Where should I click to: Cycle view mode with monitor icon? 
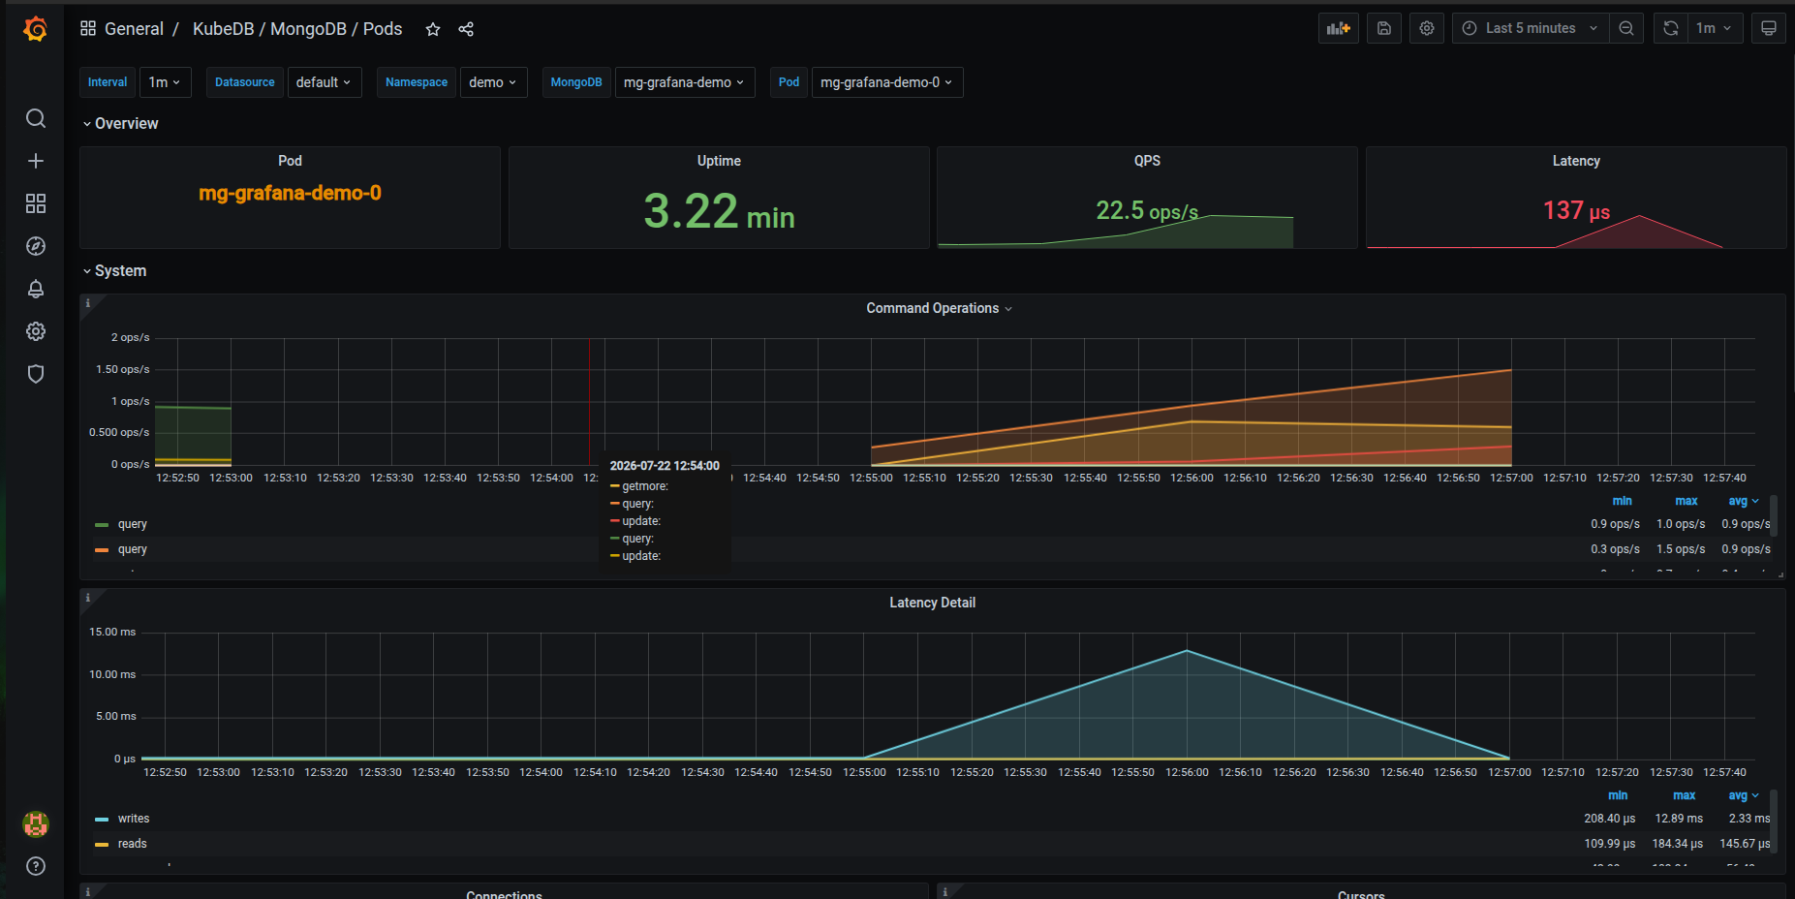pos(1769,28)
